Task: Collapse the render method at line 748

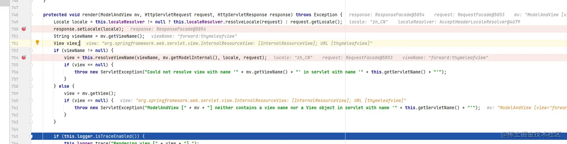Action: [x=31, y=15]
